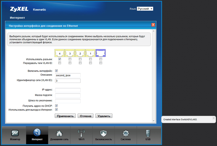Screen dimensions: 217x146
Task: Toggle Использовать для выхода в Интернет
Action: (56, 110)
